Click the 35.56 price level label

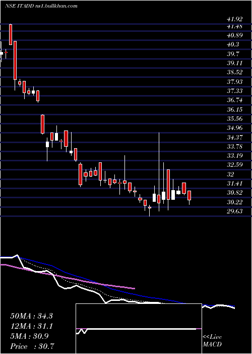pyautogui.click(x=234, y=119)
